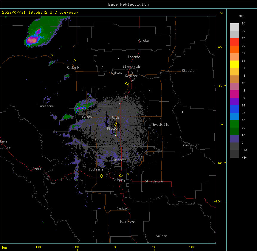Click the Base_Reflectivity title

point(128,4)
